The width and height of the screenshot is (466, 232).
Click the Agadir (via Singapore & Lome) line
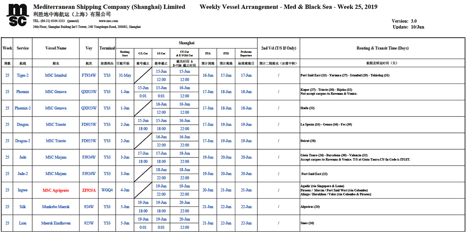pos(322,186)
